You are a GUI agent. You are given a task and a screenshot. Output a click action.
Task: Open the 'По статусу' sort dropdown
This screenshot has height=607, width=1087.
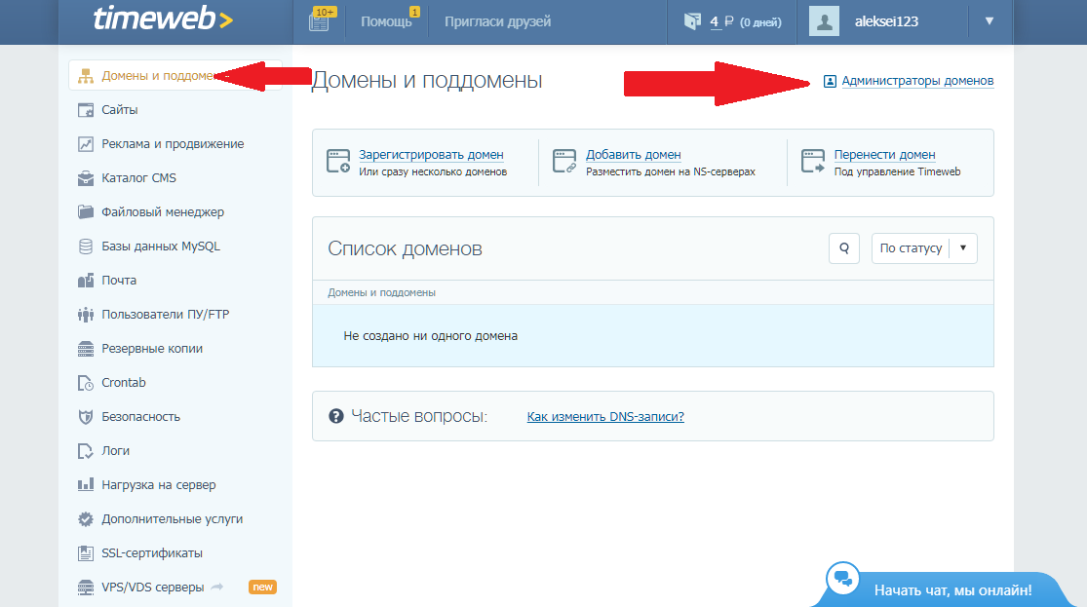923,247
